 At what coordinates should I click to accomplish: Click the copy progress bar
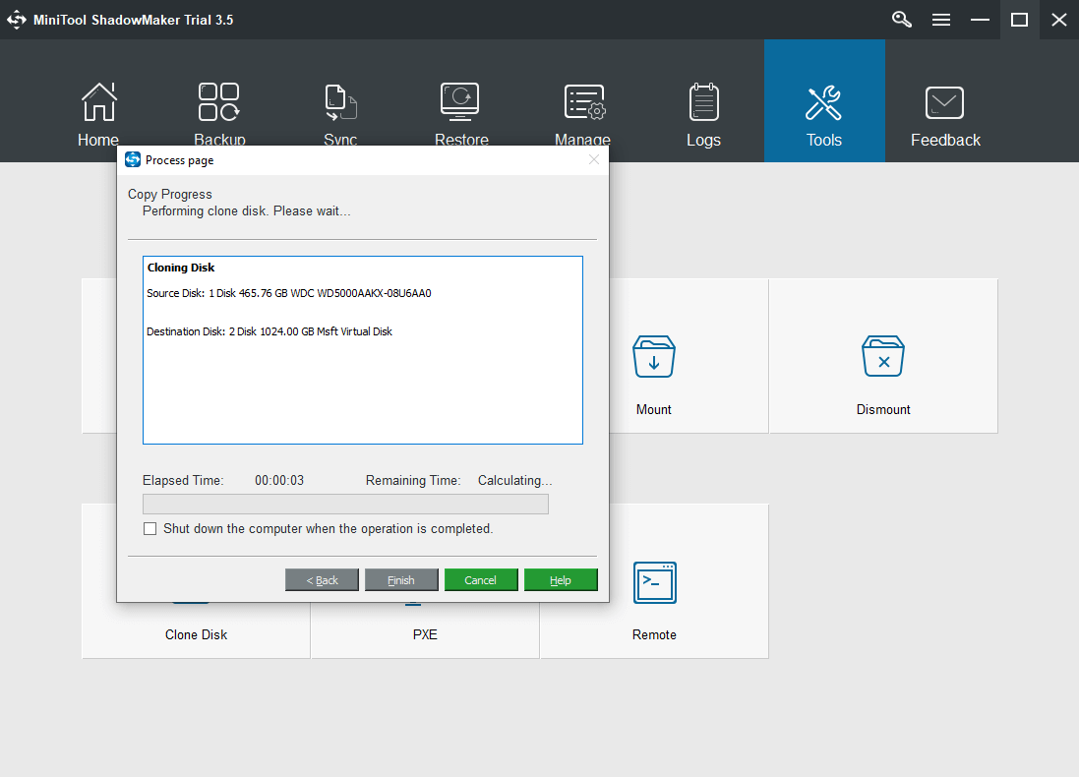345,504
